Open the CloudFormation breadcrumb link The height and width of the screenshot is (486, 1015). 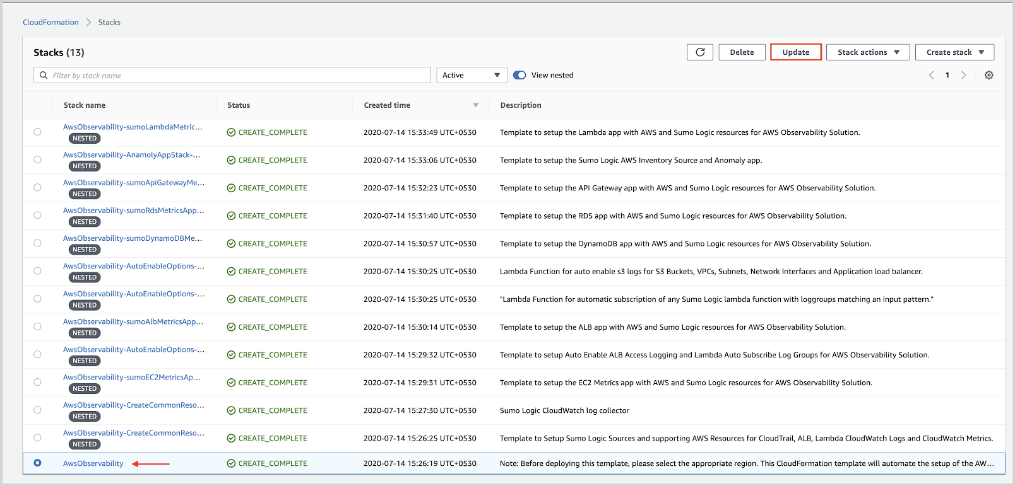(50, 22)
